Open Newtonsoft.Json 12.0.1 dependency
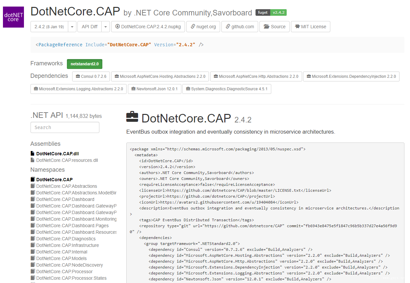This screenshot has height=283, width=410. point(154,89)
